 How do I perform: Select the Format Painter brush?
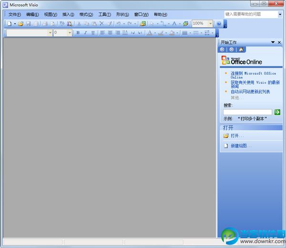(110, 24)
